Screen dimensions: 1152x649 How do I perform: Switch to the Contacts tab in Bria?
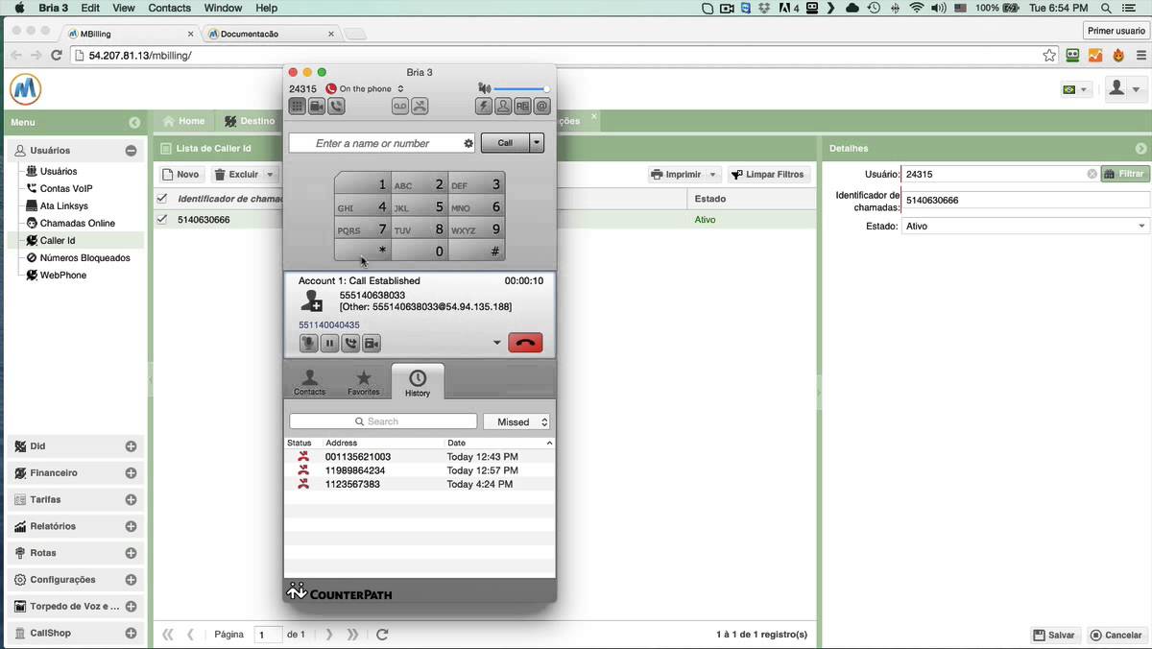point(309,382)
